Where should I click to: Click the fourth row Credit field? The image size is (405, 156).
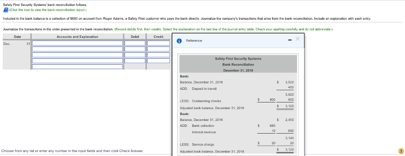[158, 61]
